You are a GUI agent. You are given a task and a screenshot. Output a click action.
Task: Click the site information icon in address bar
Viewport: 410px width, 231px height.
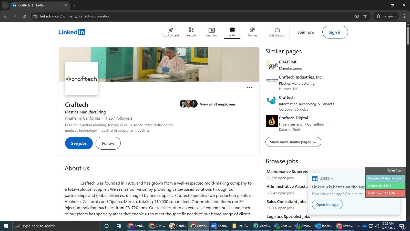click(35, 16)
